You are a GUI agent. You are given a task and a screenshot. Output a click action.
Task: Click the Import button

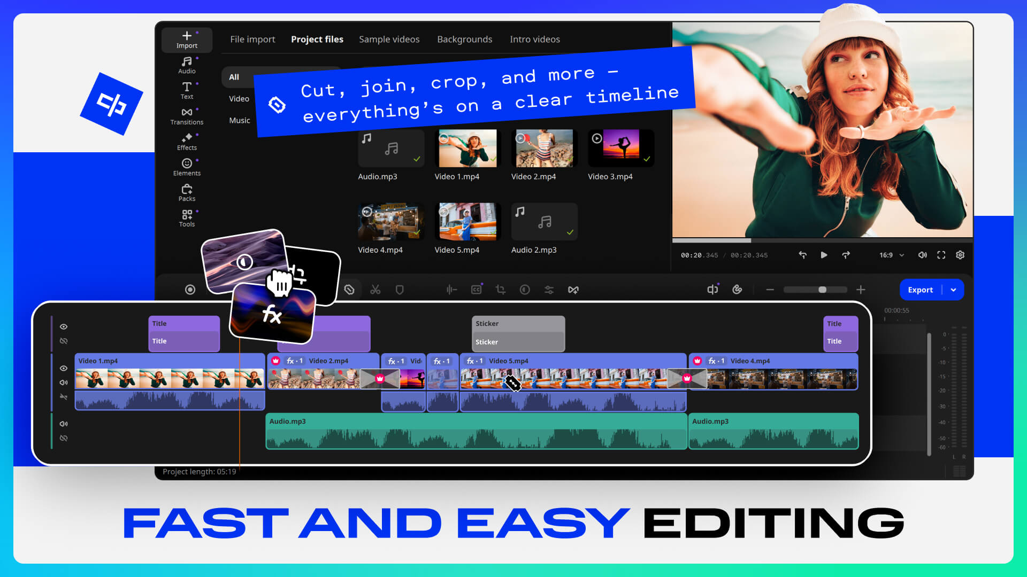pos(187,39)
